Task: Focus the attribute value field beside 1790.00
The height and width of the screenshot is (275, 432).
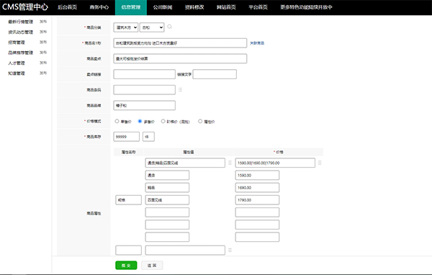Action: [167, 200]
